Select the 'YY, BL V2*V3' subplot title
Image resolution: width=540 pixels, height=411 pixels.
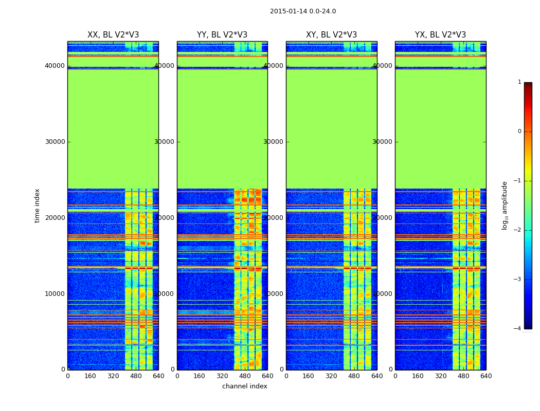tap(222, 35)
